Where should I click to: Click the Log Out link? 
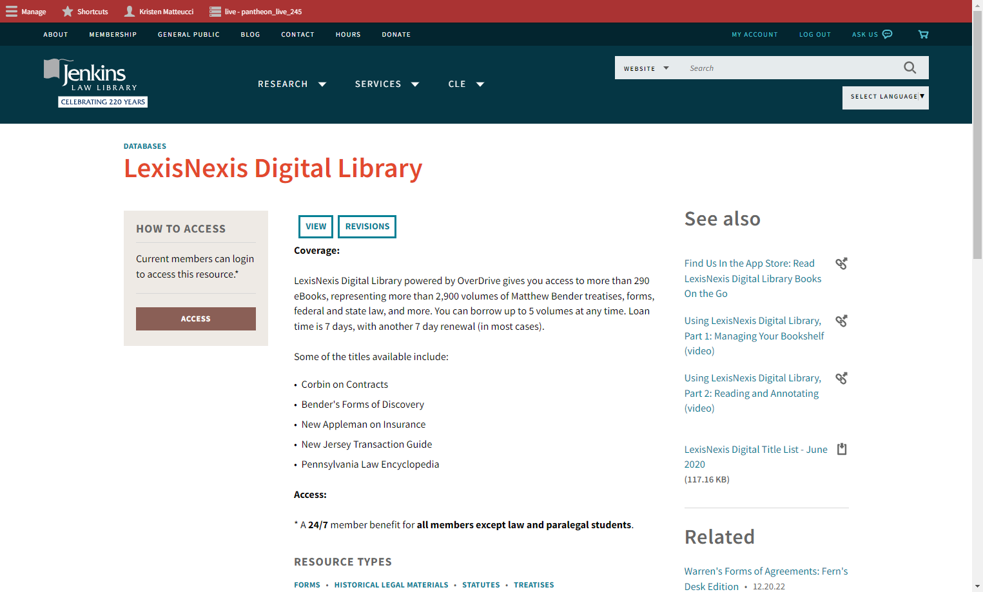[x=815, y=35]
